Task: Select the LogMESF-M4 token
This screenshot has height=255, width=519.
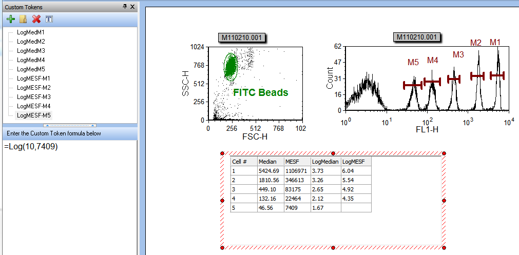Action: [33, 106]
